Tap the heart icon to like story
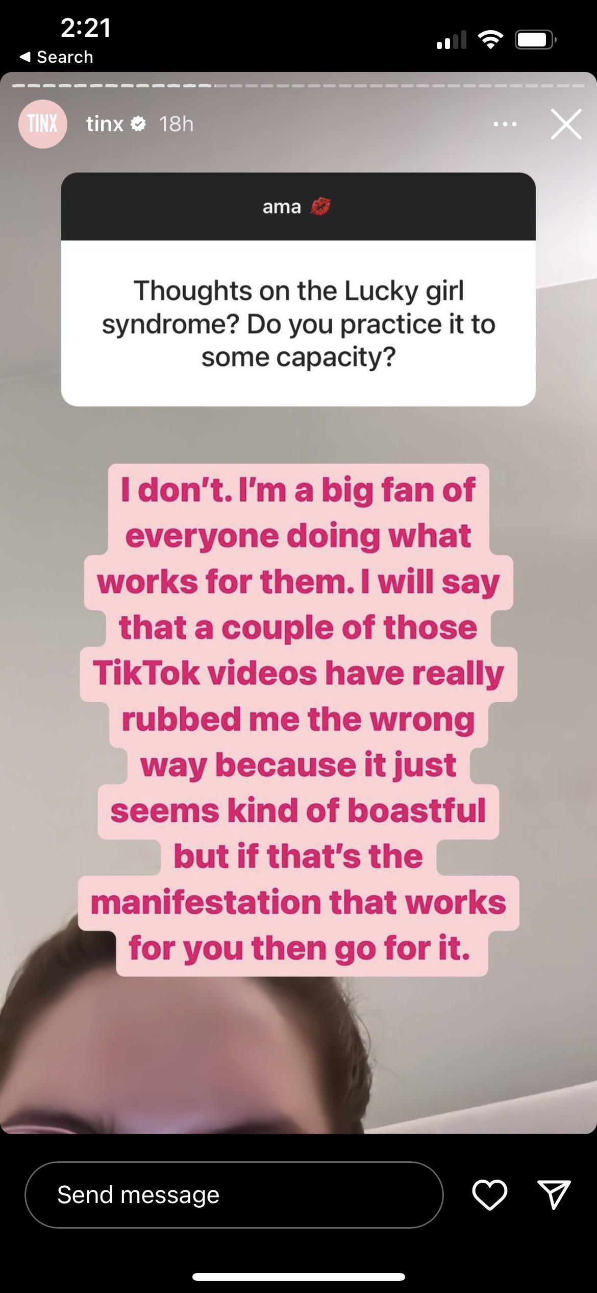Viewport: 597px width, 1293px height. click(x=489, y=1195)
